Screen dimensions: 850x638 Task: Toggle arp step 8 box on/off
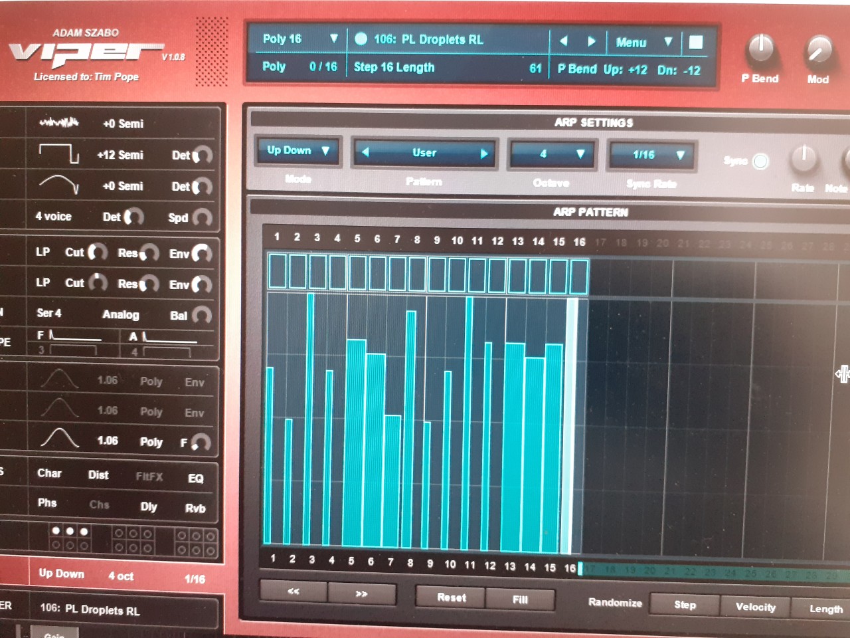(417, 274)
